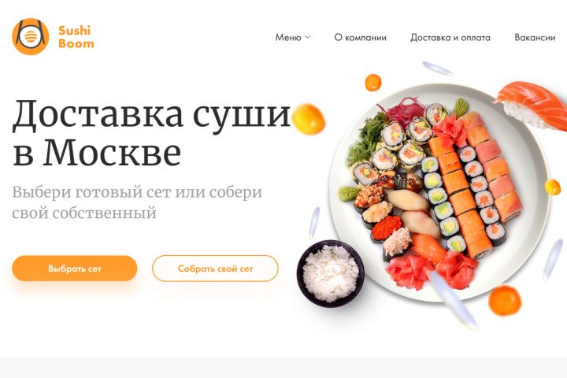This screenshot has width=567, height=378.
Task: Go to the О компании page
Action: tap(360, 37)
